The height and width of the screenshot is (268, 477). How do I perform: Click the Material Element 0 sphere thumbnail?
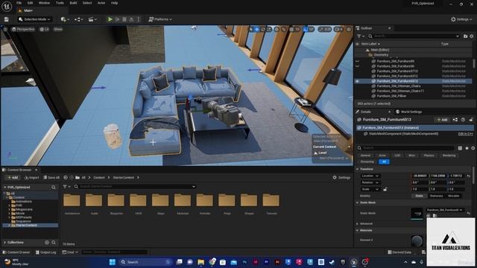coord(417,240)
